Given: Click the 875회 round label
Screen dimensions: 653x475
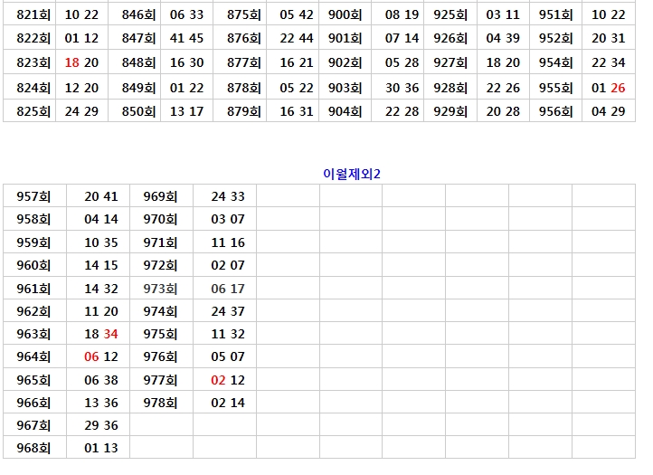Looking at the screenshot, I should coord(244,14).
